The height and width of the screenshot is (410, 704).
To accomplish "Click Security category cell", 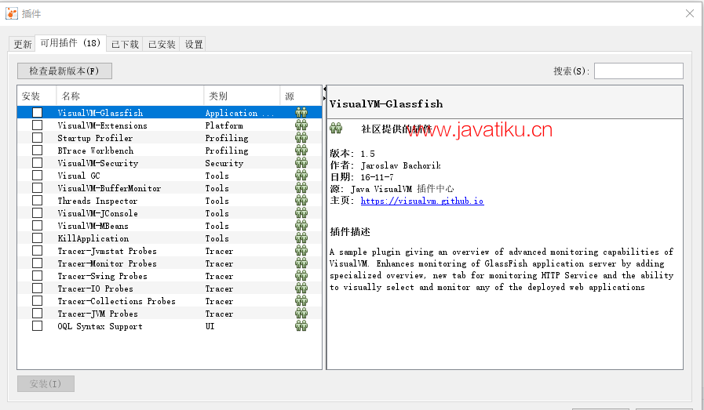I will click(224, 163).
